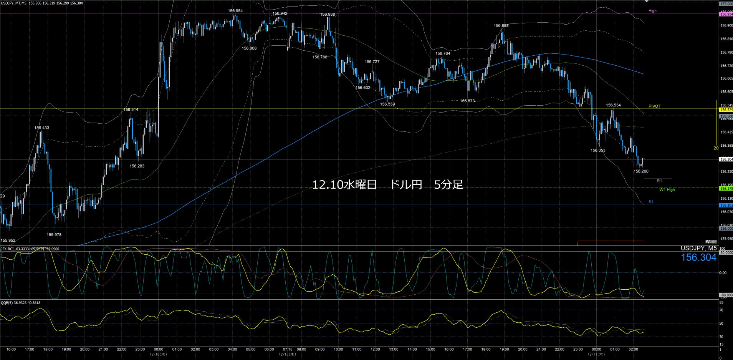Click the 156.954 peak price label

[235, 11]
